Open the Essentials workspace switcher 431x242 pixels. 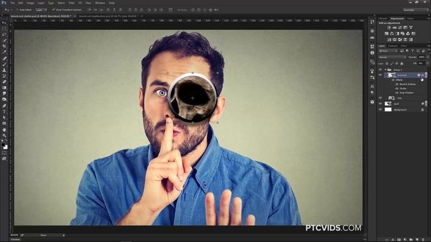[x=416, y=9]
